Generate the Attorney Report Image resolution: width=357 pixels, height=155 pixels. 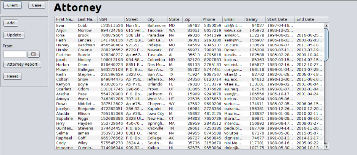pyautogui.click(x=22, y=64)
